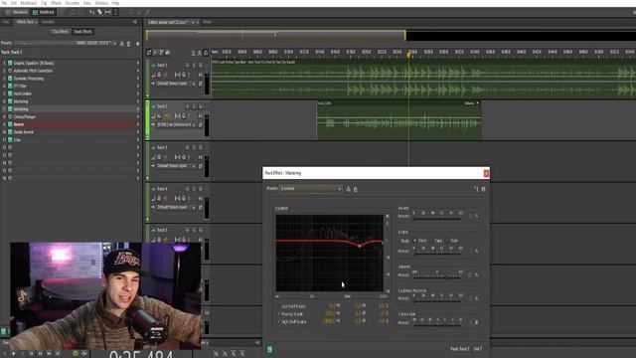This screenshot has height=358, width=636.
Task: Toggle the metronome icon above tracks
Action: [193, 53]
